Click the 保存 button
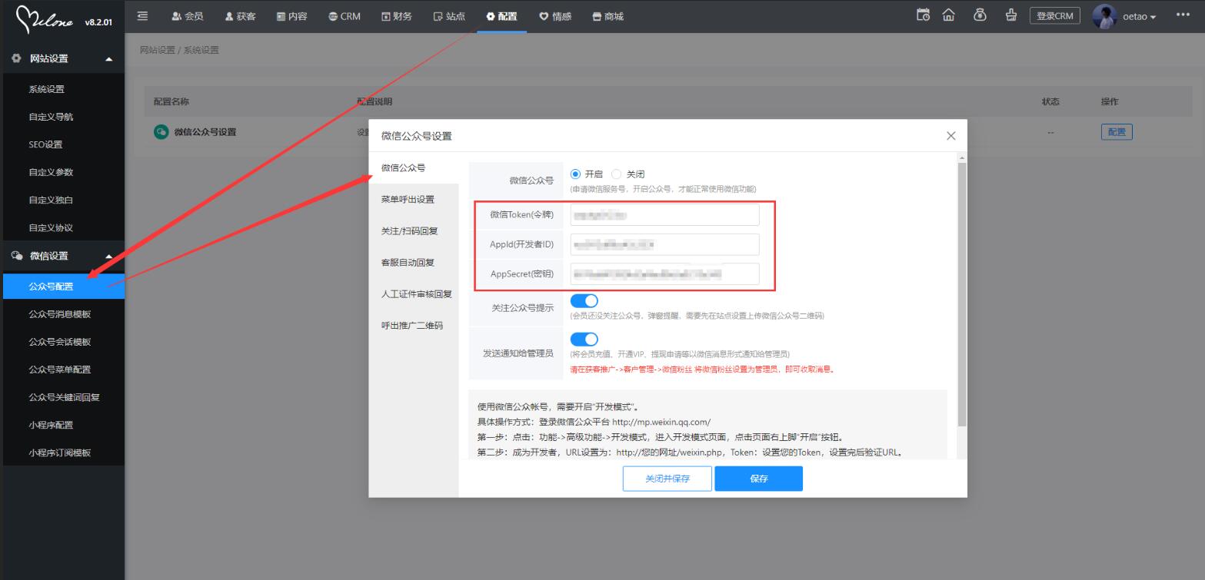The height and width of the screenshot is (580, 1205). point(758,478)
